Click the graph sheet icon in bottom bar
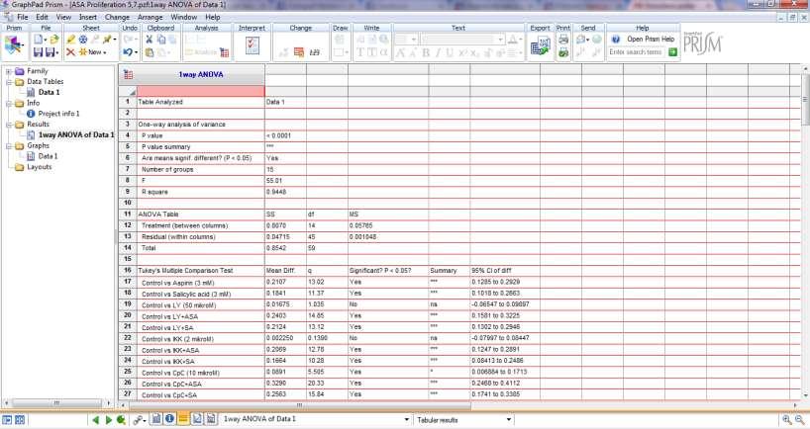The height and width of the screenshot is (429, 810). (x=197, y=419)
